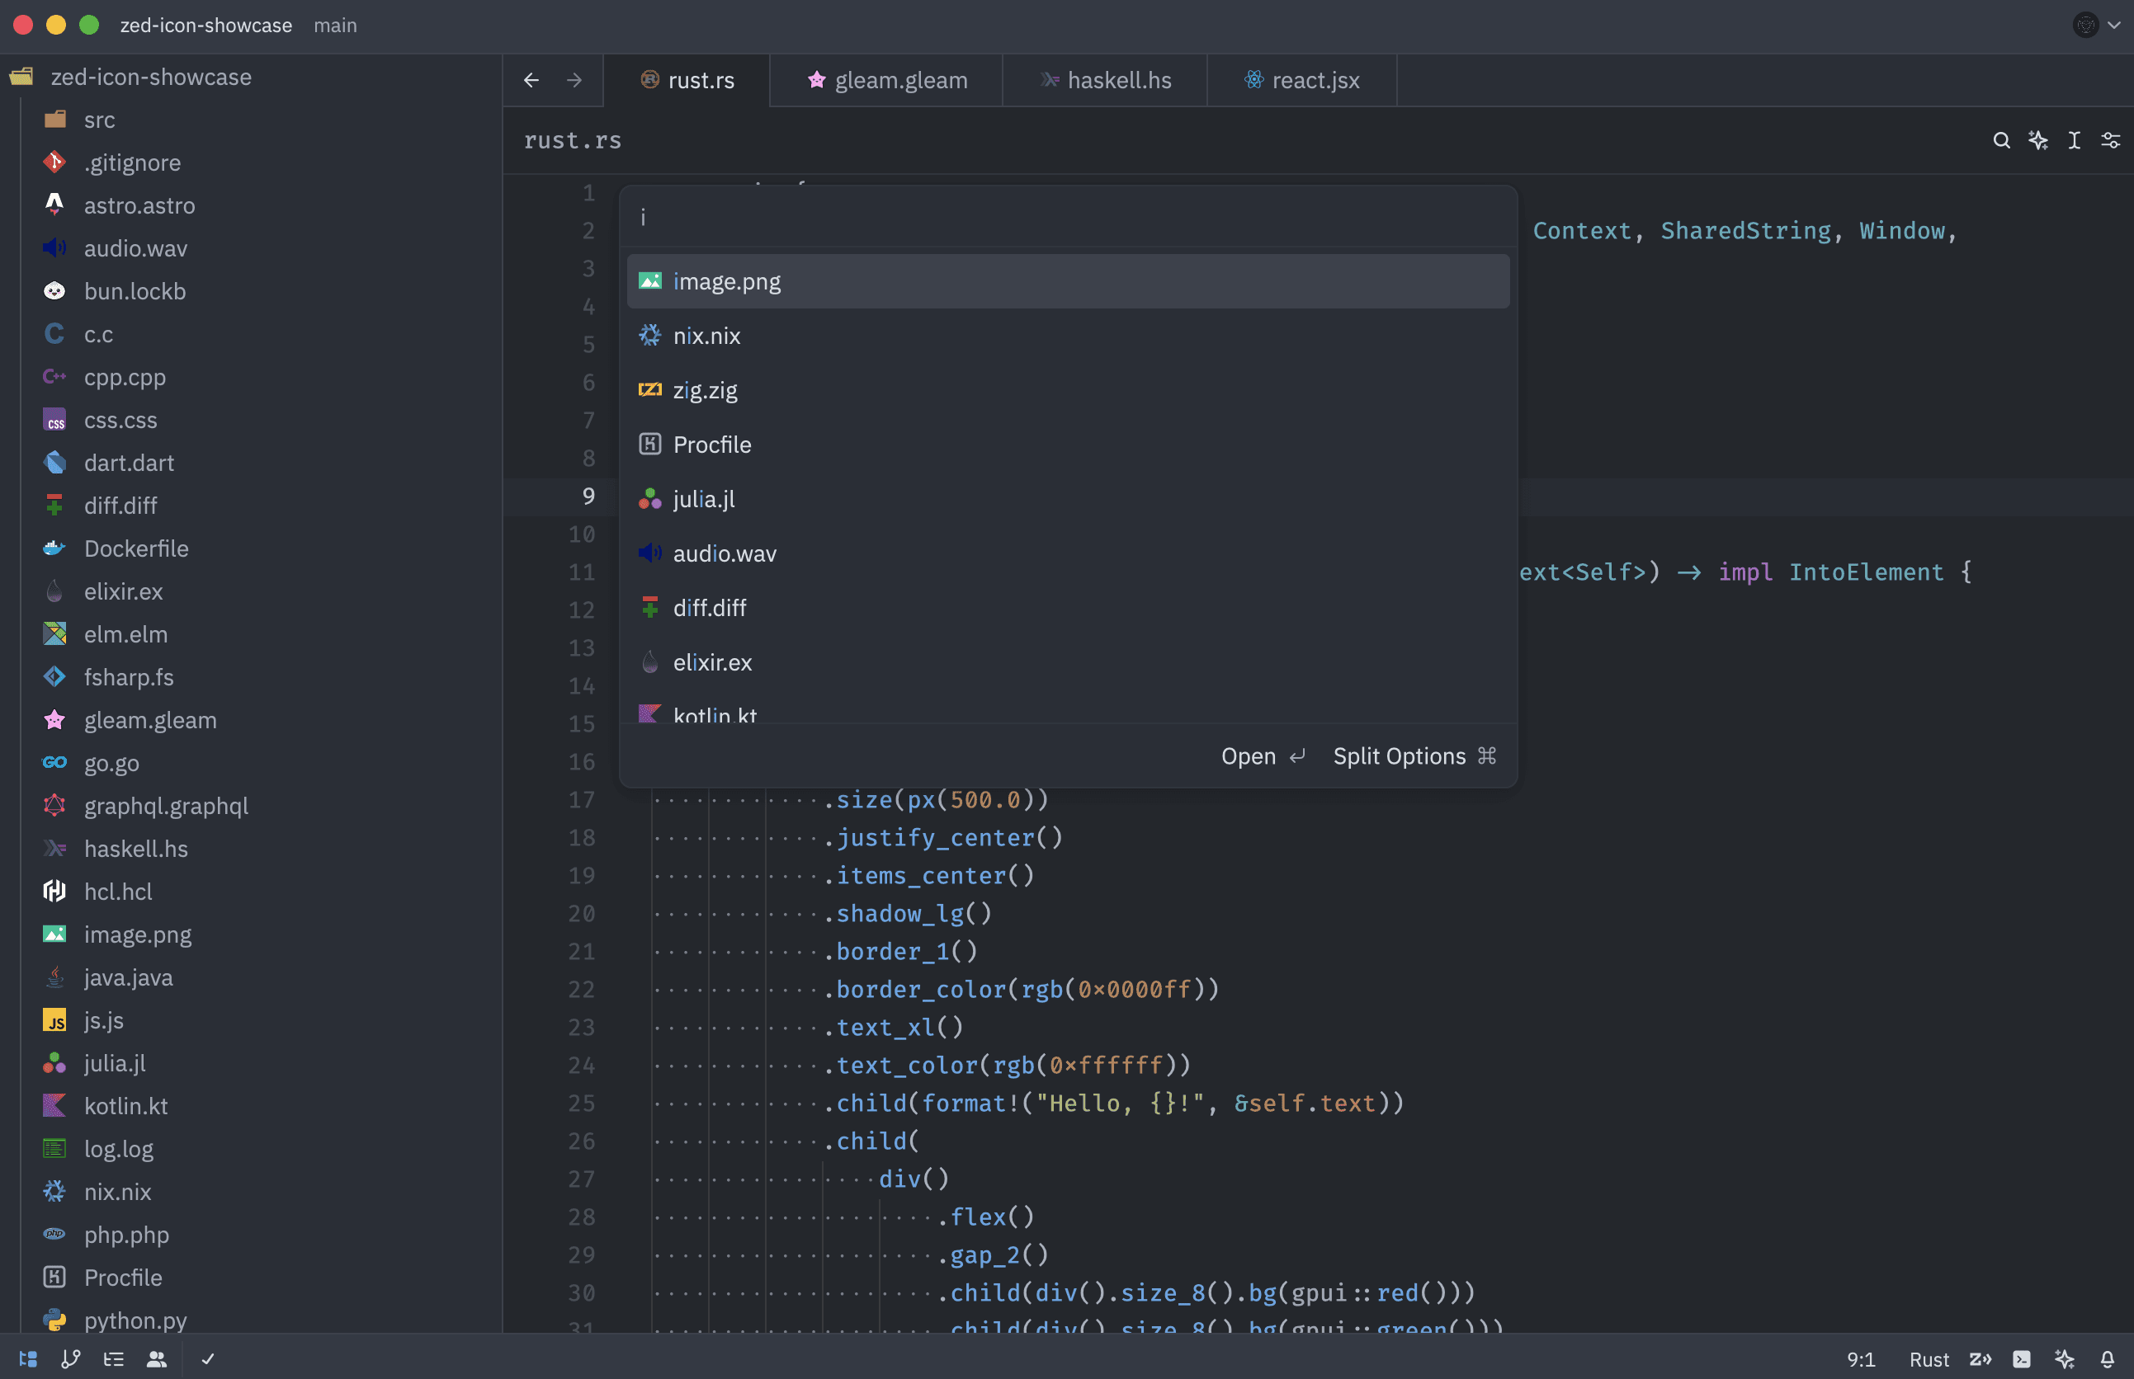Go back with the left arrow
Screen dimensions: 2134x1379
click(x=531, y=81)
